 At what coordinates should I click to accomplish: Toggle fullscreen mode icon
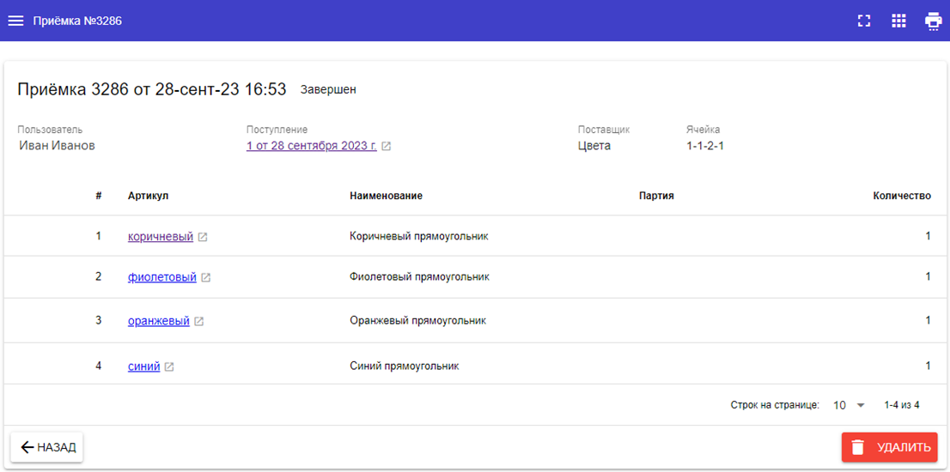tap(864, 21)
